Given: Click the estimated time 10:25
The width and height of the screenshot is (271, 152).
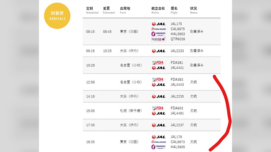Looking at the screenshot, I should 107,51.
